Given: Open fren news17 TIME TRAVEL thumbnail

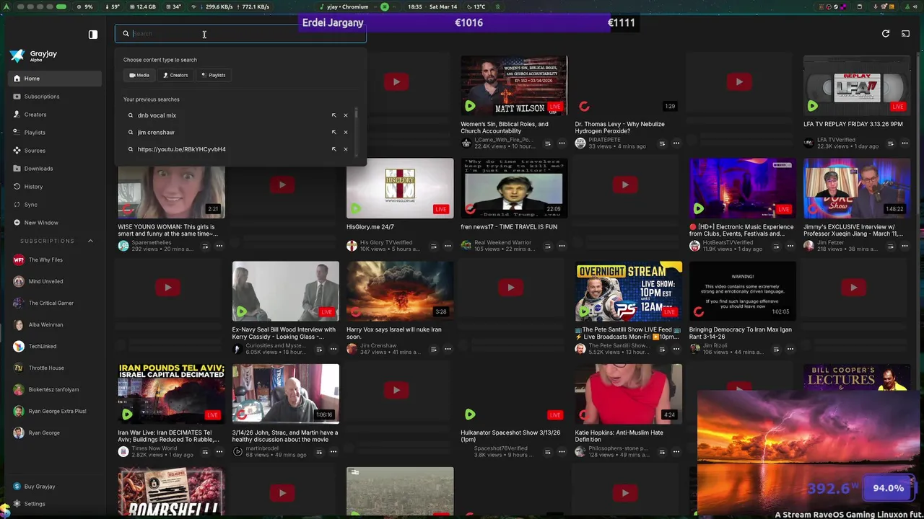Looking at the screenshot, I should click(514, 188).
